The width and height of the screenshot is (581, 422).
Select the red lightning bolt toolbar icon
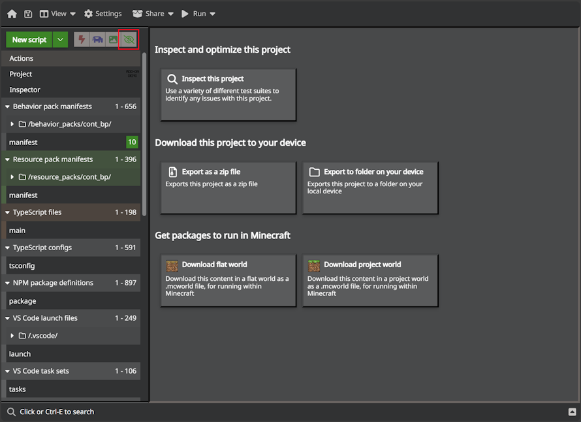pyautogui.click(x=81, y=39)
